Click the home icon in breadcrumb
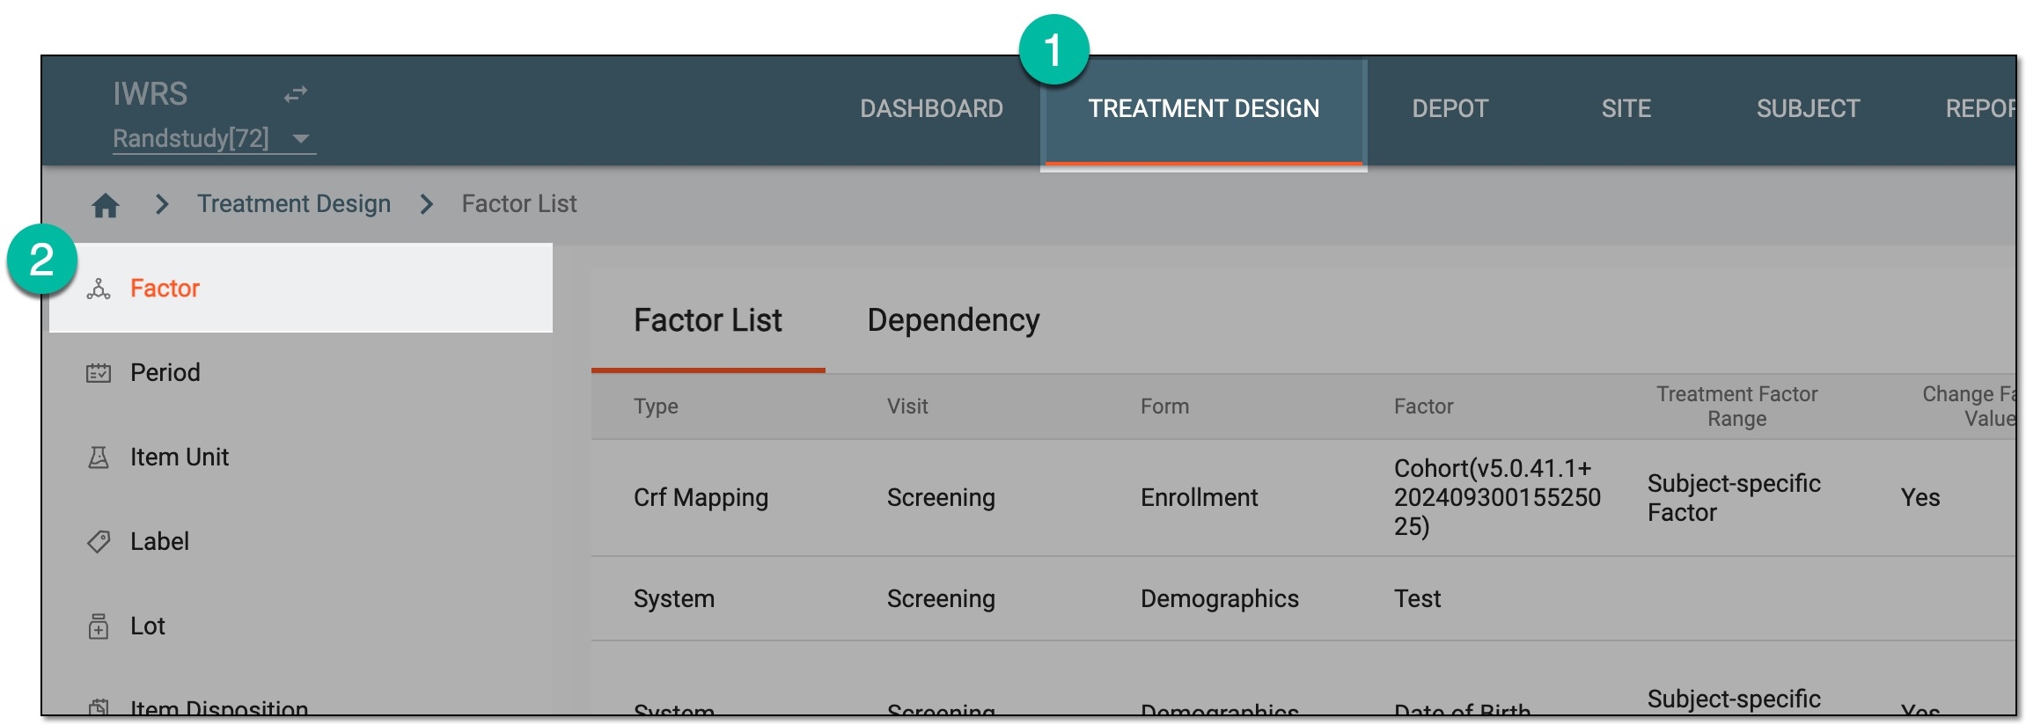2026x725 pixels. click(106, 205)
